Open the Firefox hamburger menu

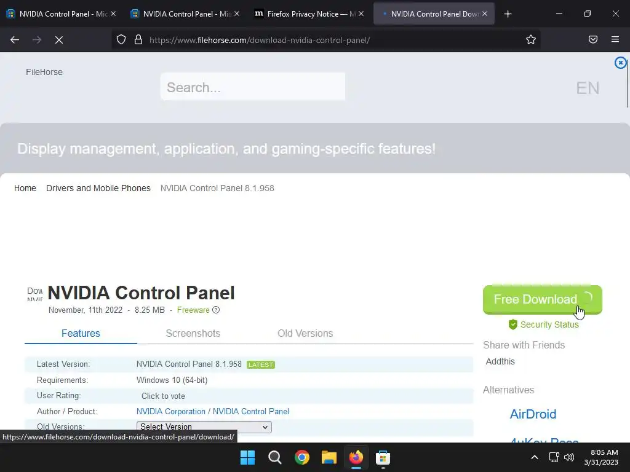[615, 39]
